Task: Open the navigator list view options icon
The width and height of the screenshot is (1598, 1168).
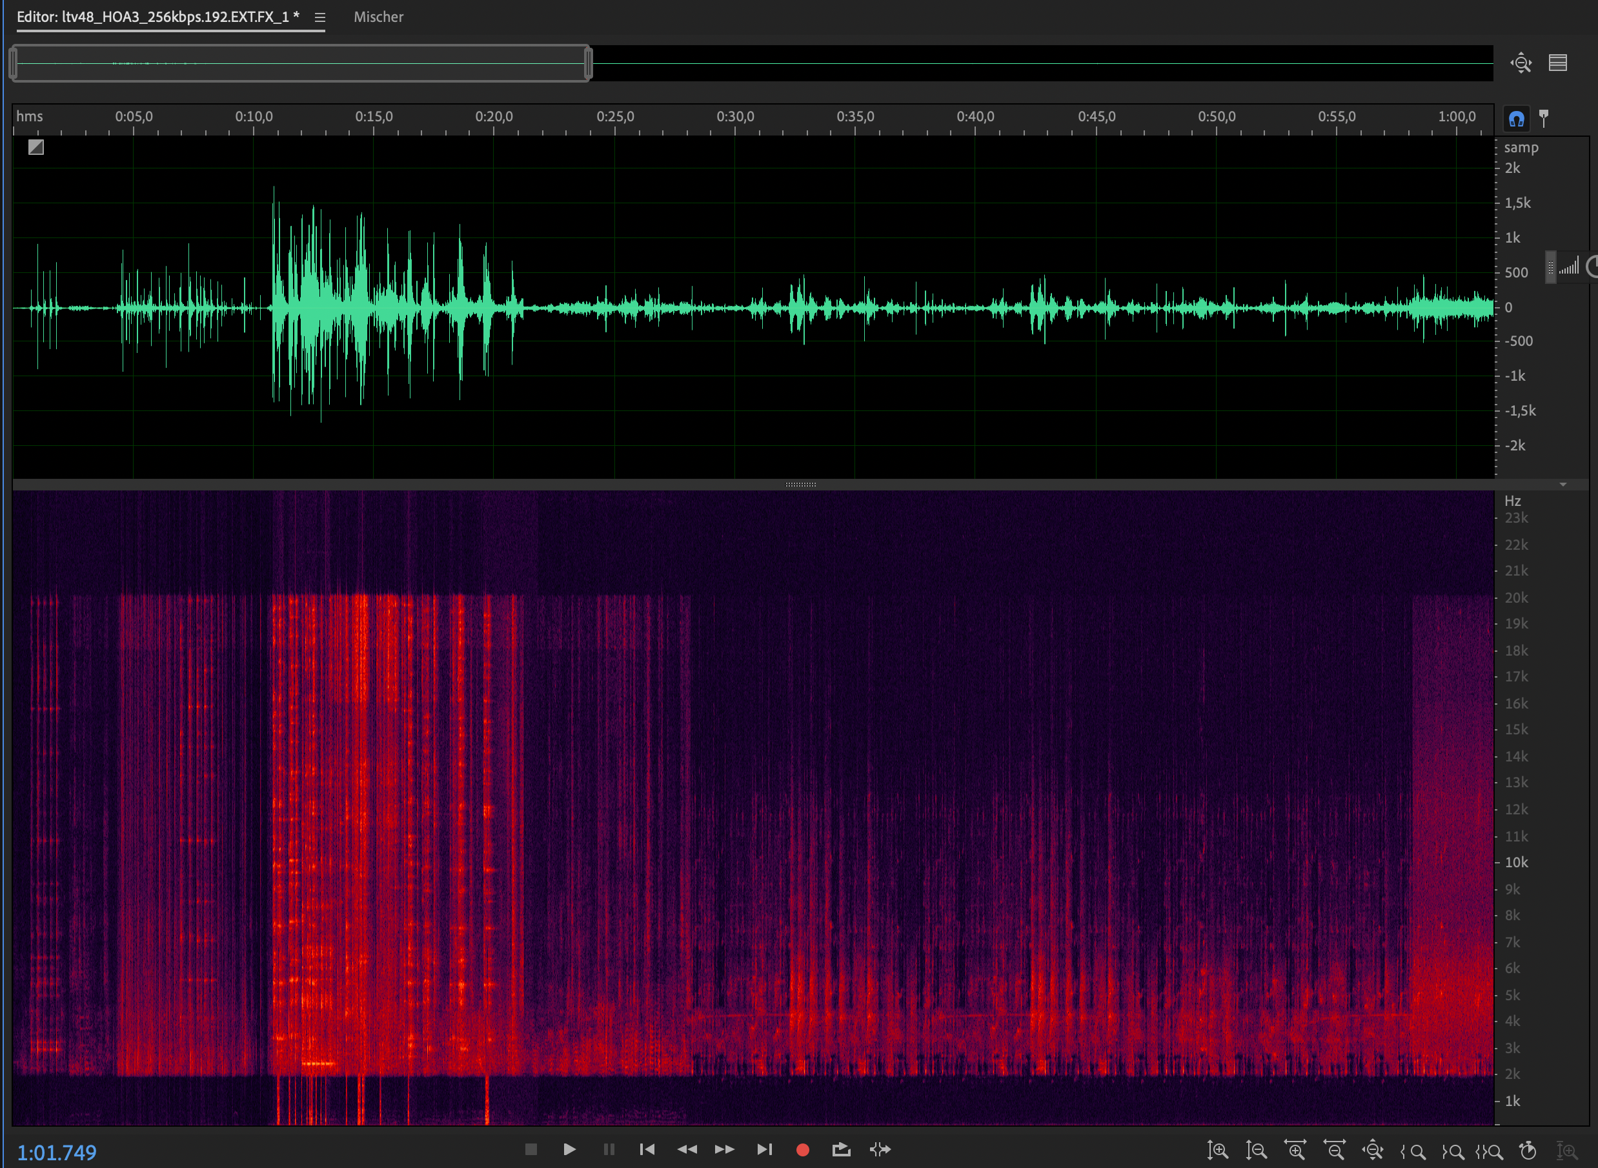Action: (1559, 63)
